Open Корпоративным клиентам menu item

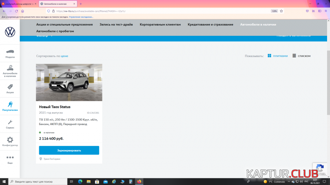coord(160,24)
